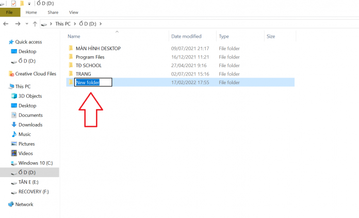Select Music folder in navigation pane
Viewport: 359px width, 218px height.
pos(25,134)
